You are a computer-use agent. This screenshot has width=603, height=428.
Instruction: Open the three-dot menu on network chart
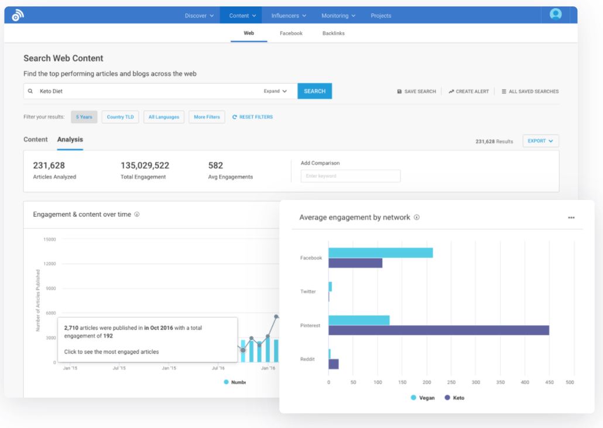571,218
